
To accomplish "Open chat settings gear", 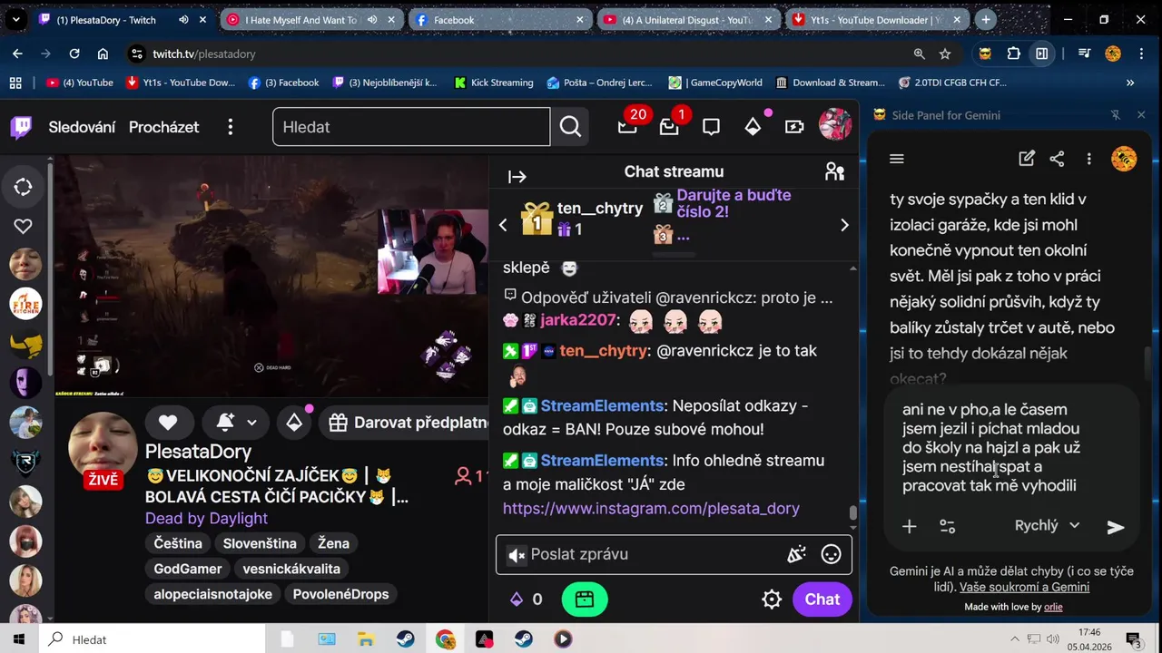I will 772,599.
